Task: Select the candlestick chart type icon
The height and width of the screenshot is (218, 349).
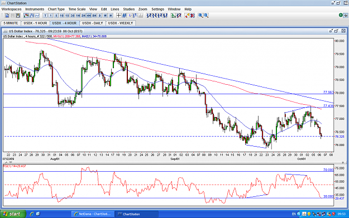Action: pyautogui.click(x=26, y=16)
